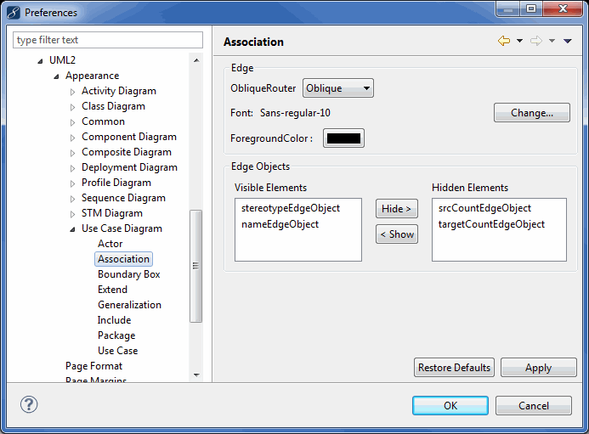This screenshot has width=589, height=434.
Task: Open the view menu triangle icon
Action: click(568, 41)
